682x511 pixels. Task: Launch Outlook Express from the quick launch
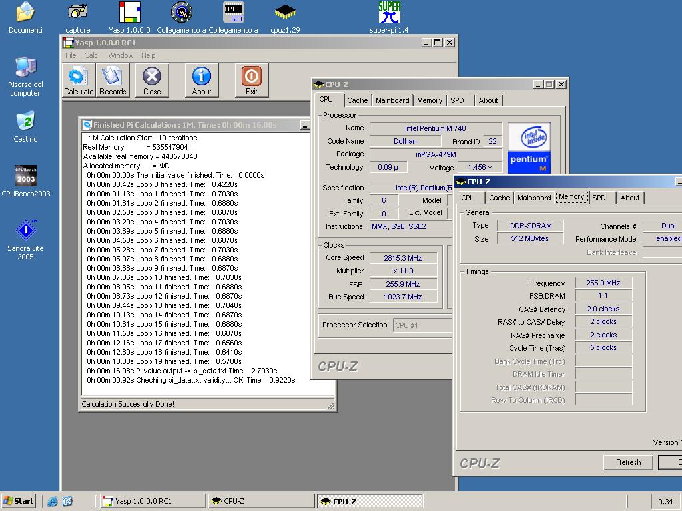click(67, 502)
